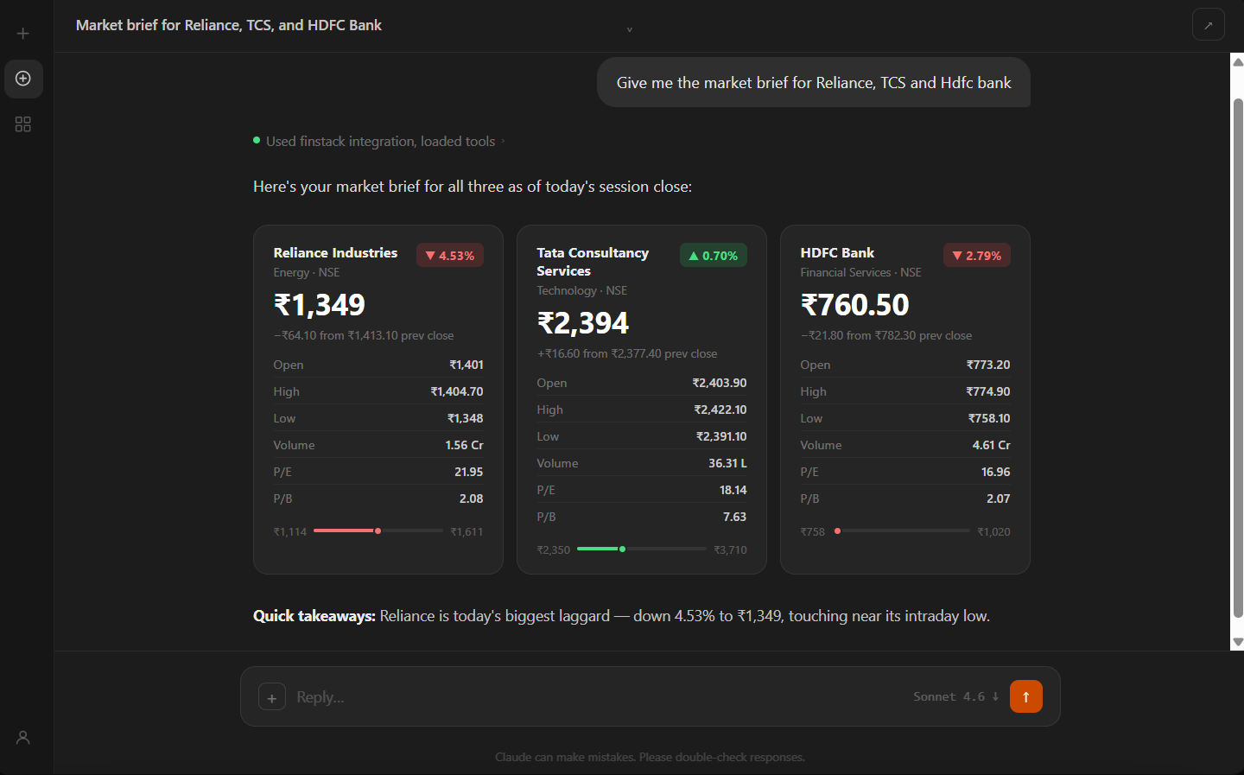This screenshot has height=775, width=1244.
Task: Click the green status dot beside finstack integration
Action: 255,139
